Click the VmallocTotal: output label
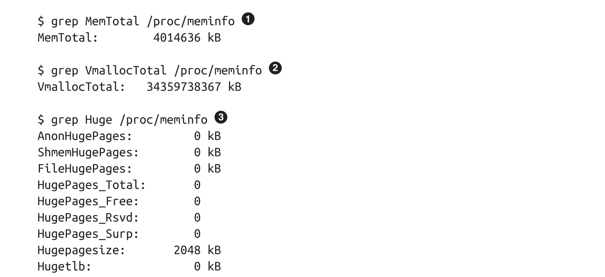The width and height of the screenshot is (605, 277). pyautogui.click(x=81, y=87)
